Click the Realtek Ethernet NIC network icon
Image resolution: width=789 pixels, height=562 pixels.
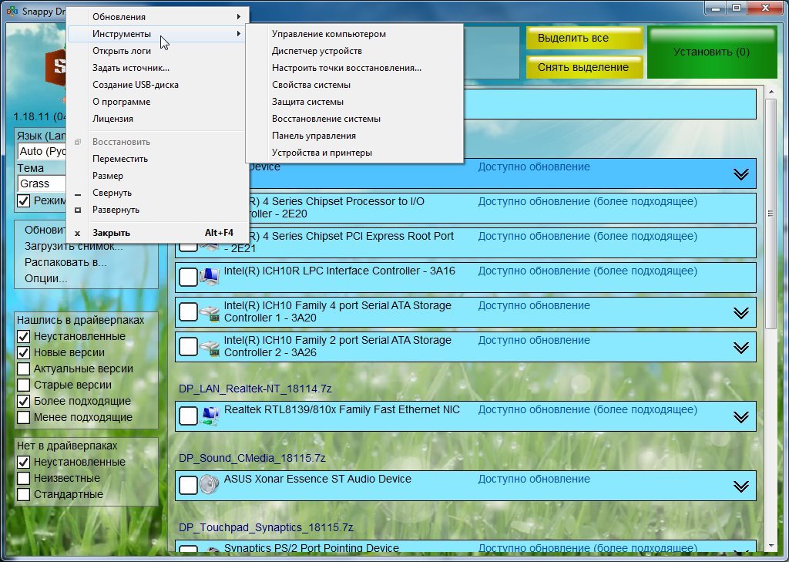209,416
